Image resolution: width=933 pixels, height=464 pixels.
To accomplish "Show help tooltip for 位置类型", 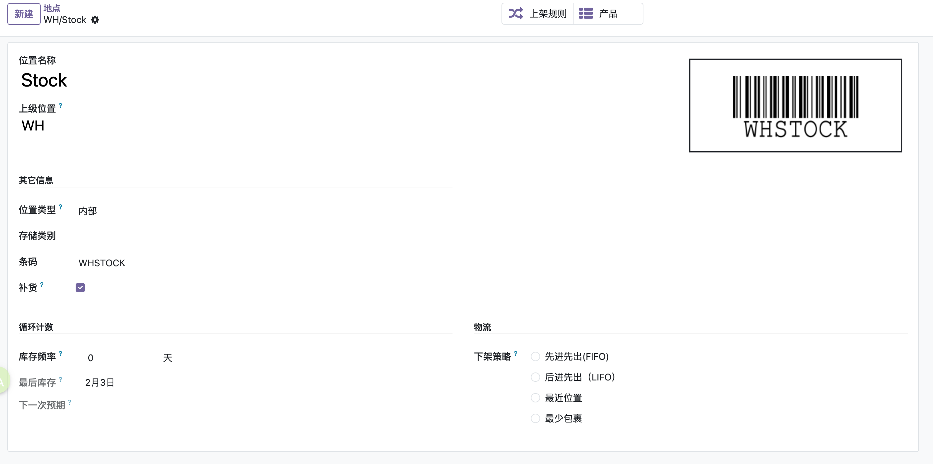I will tap(61, 207).
